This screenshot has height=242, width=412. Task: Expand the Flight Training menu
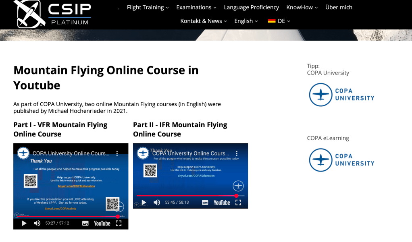coord(148,7)
